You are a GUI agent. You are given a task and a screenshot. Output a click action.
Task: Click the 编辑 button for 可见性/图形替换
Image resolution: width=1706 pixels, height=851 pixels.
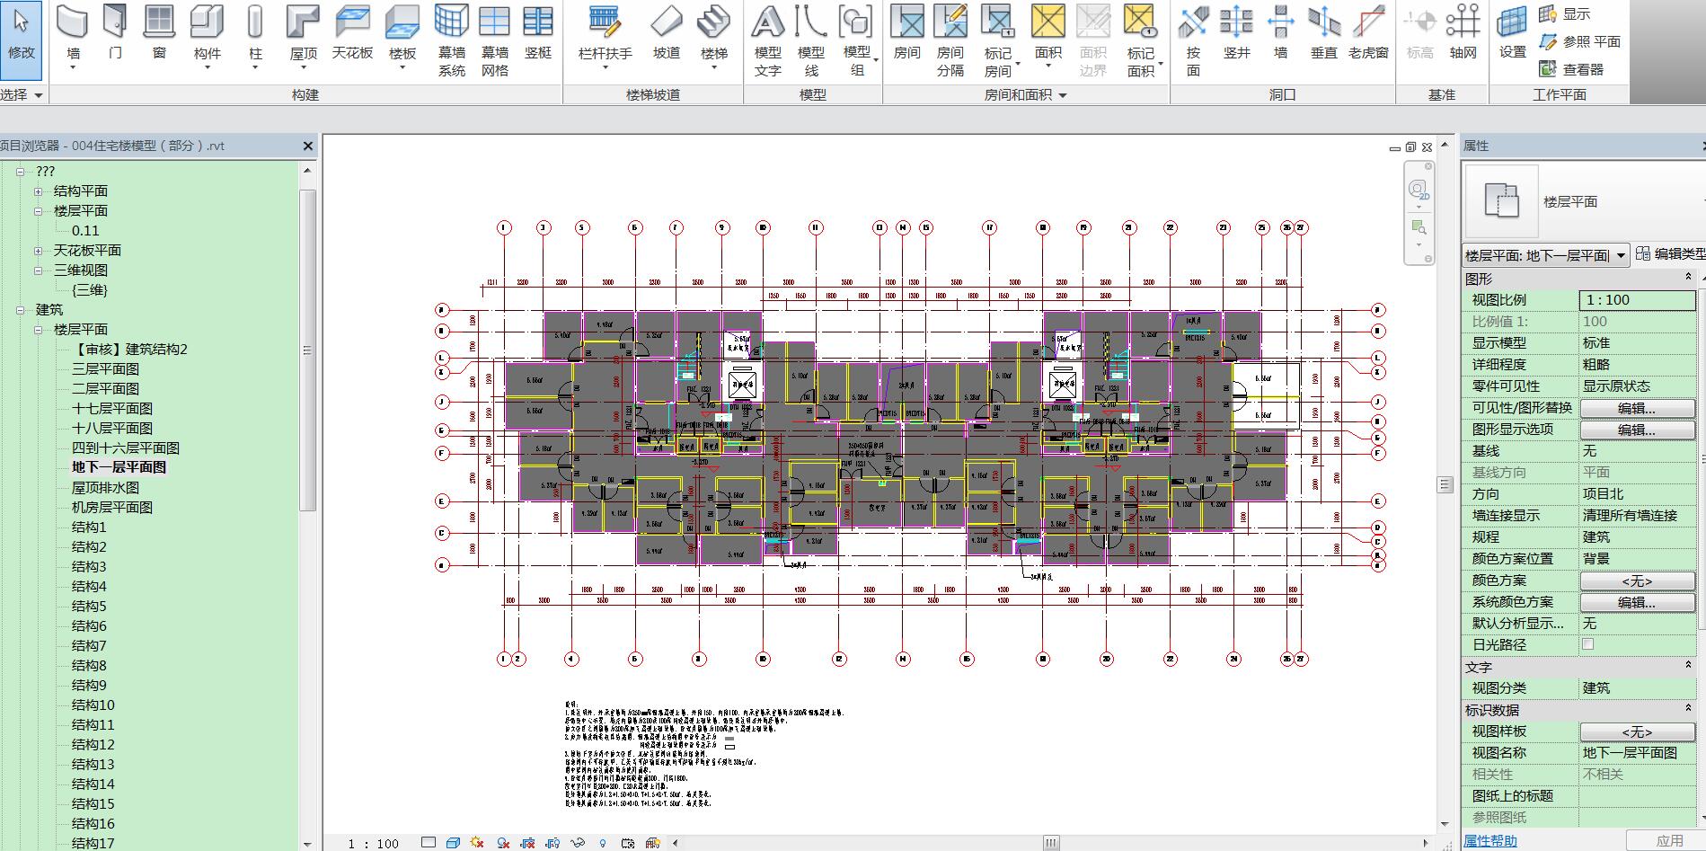click(x=1636, y=408)
